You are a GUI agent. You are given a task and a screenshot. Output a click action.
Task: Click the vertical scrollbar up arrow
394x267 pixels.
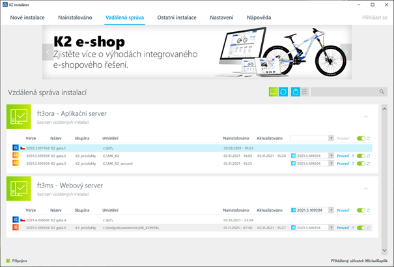click(x=384, y=109)
